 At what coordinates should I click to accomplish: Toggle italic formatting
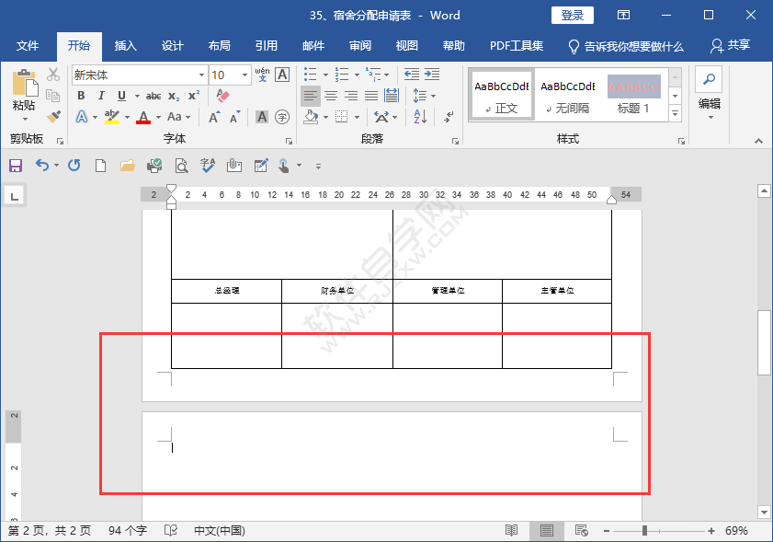click(x=101, y=95)
